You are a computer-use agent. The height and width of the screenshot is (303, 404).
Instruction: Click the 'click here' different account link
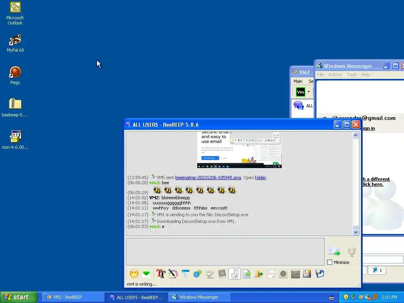point(372,184)
